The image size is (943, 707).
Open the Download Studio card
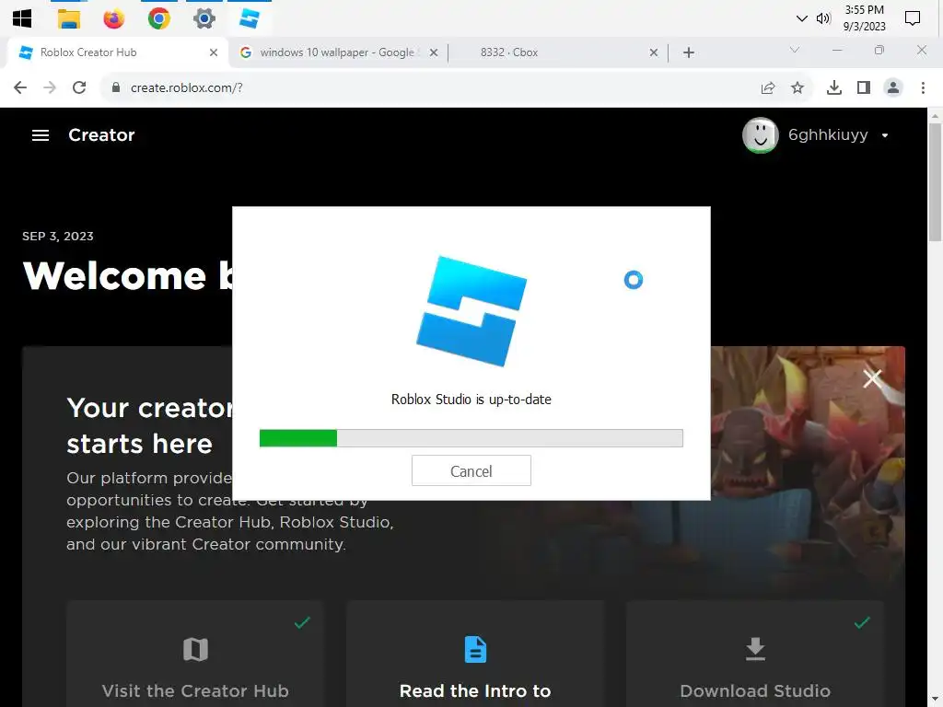(x=755, y=654)
